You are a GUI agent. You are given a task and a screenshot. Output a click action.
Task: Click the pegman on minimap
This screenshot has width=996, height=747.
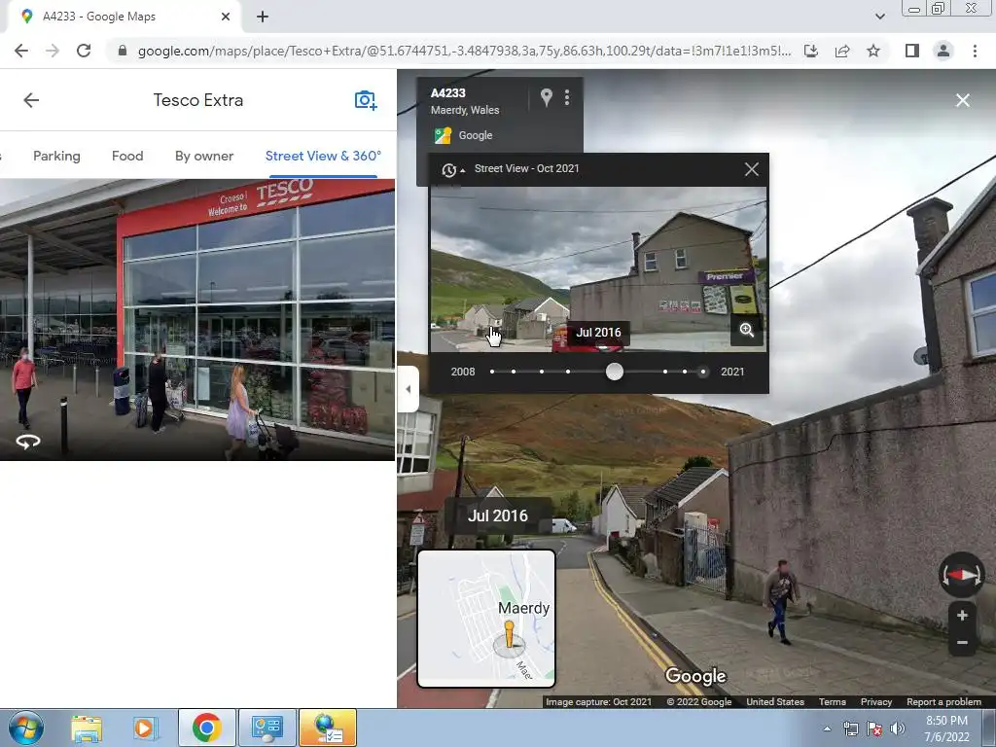click(x=509, y=635)
